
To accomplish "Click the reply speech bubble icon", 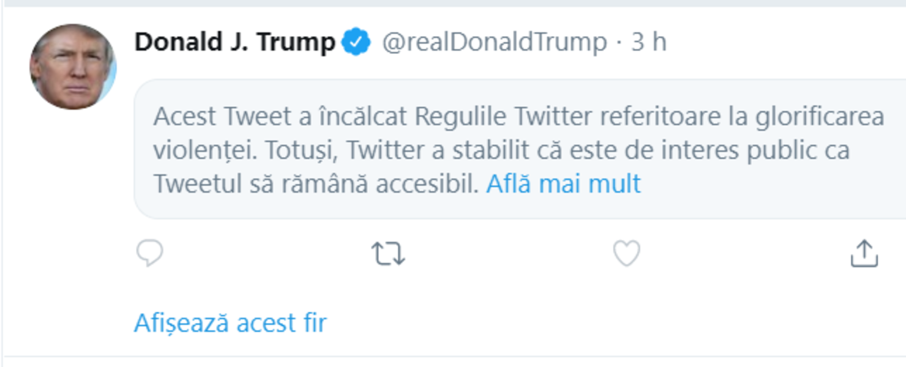I will point(150,253).
